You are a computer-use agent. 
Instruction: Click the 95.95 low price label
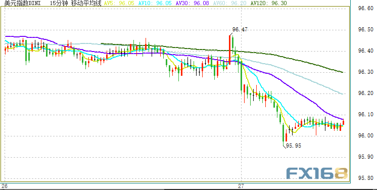pyautogui.click(x=294, y=146)
